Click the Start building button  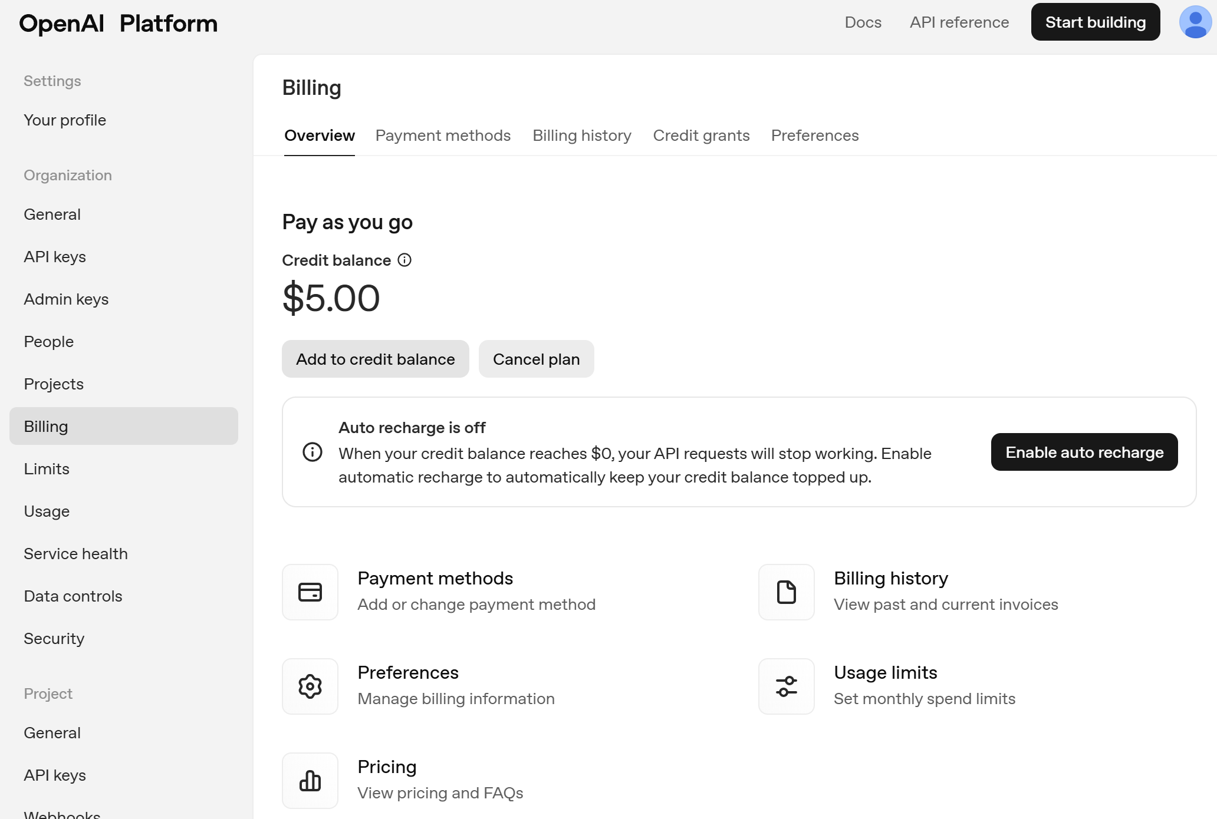pos(1095,22)
